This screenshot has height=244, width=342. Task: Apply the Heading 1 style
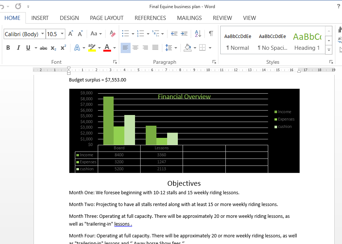click(307, 41)
